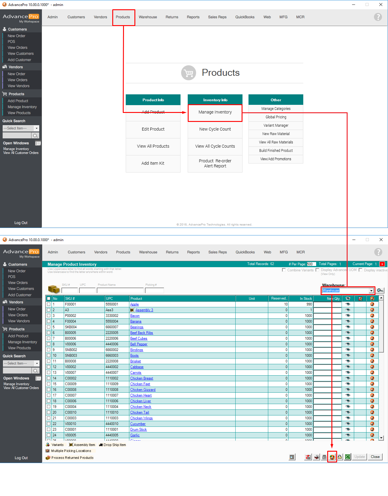Click the cart icon in the Brisket row
The image size is (388, 496).
pos(372,361)
